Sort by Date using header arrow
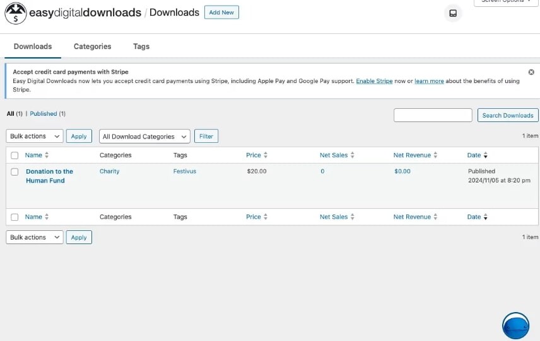This screenshot has width=540, height=341. tap(485, 155)
